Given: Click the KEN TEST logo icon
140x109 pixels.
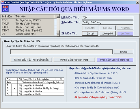Looking at the screenshot, I should [5, 8].
